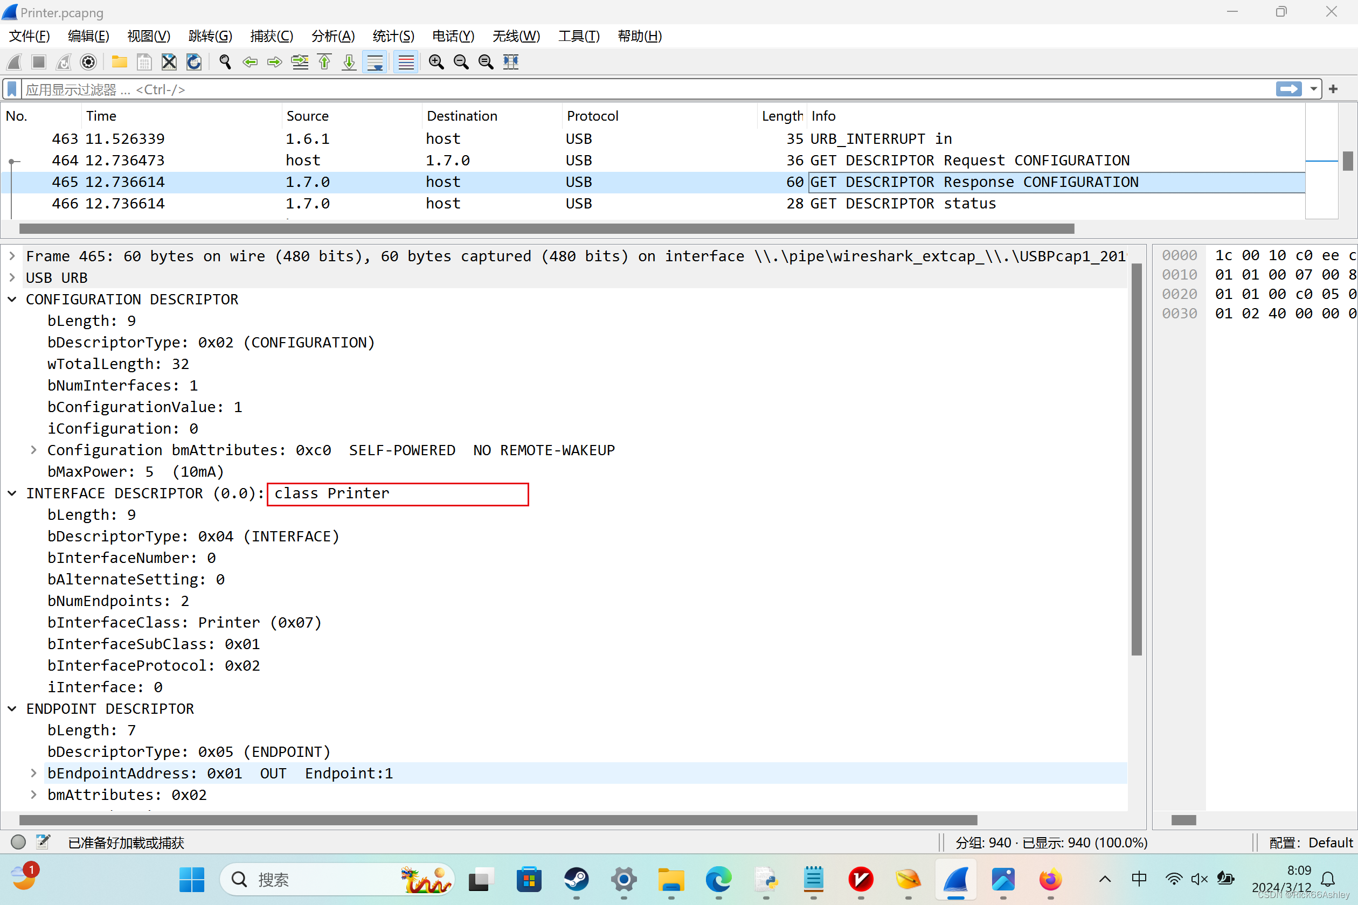
Task: Start a new capture with the shark fin icon
Action: tap(13, 62)
